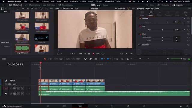Open Project Settings gear icon

click(x=187, y=106)
